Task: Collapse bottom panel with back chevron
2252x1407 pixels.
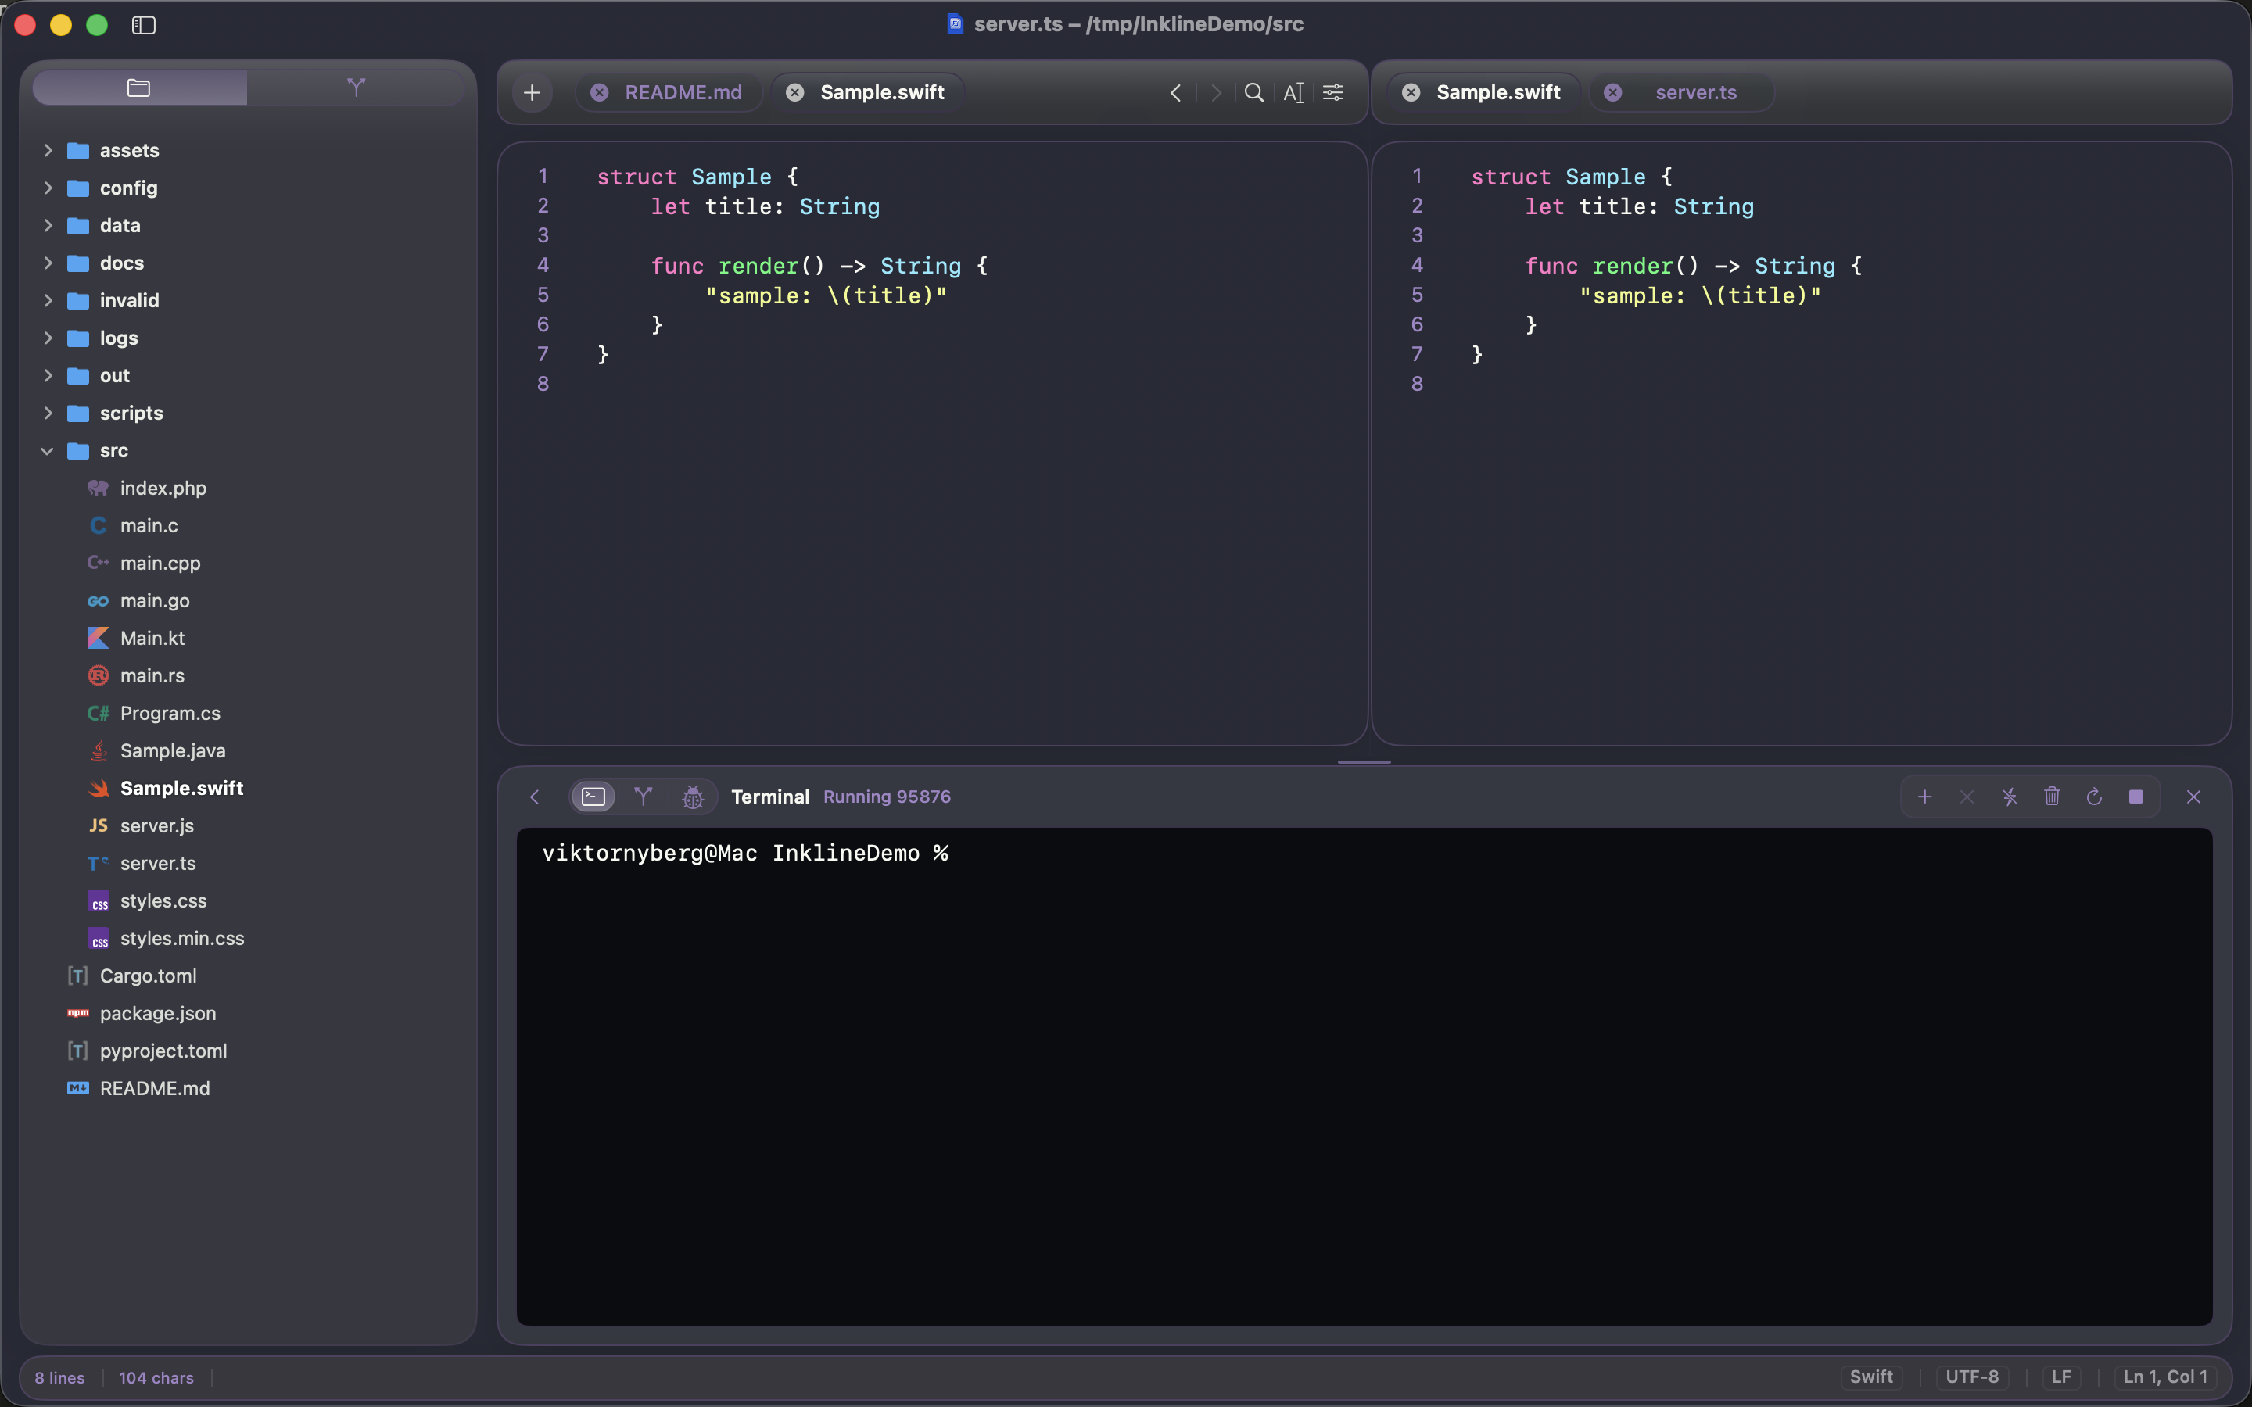Action: click(534, 797)
